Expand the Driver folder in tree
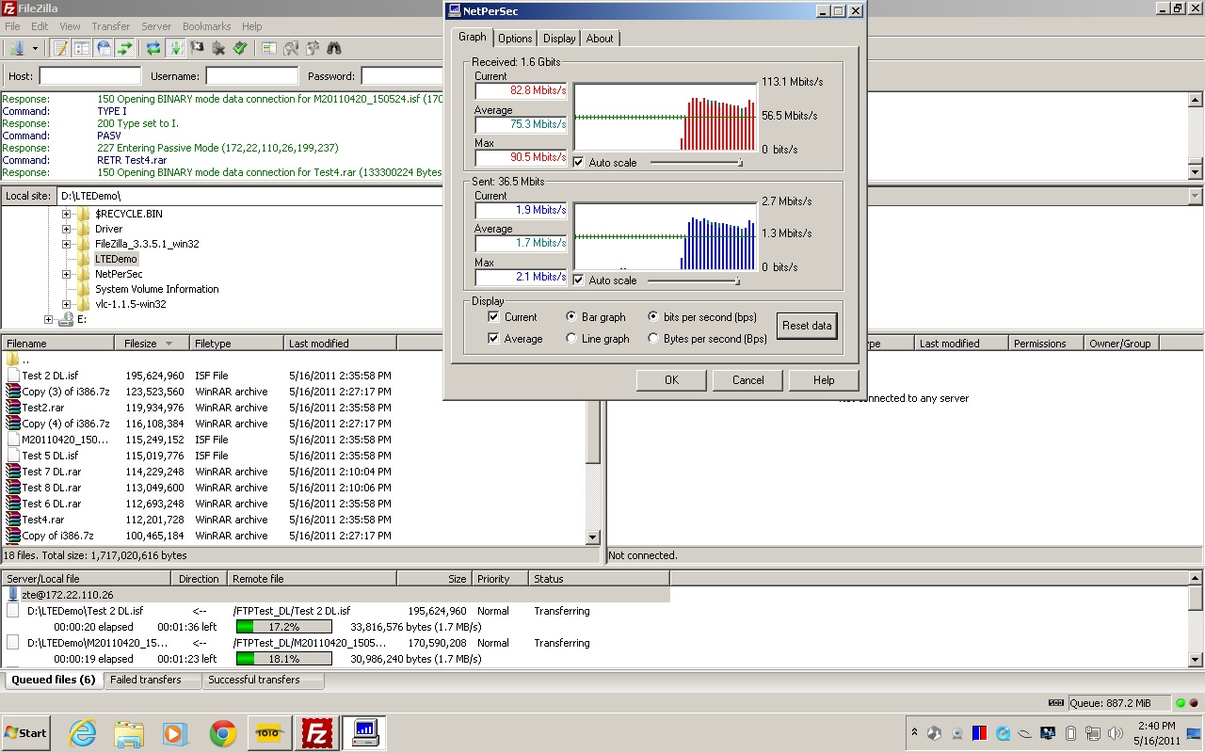1205x753 pixels. click(x=67, y=229)
